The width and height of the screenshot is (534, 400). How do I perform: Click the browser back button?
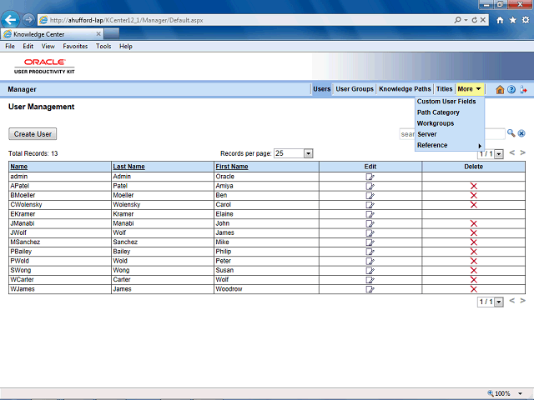click(10, 20)
